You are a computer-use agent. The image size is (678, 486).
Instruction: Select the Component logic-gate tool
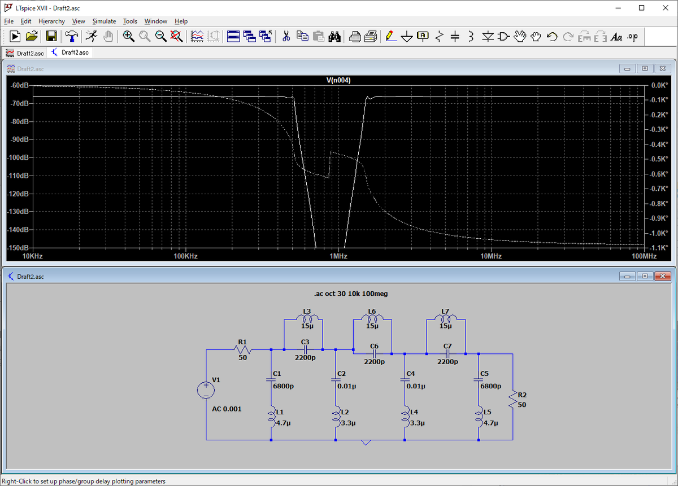tap(504, 36)
